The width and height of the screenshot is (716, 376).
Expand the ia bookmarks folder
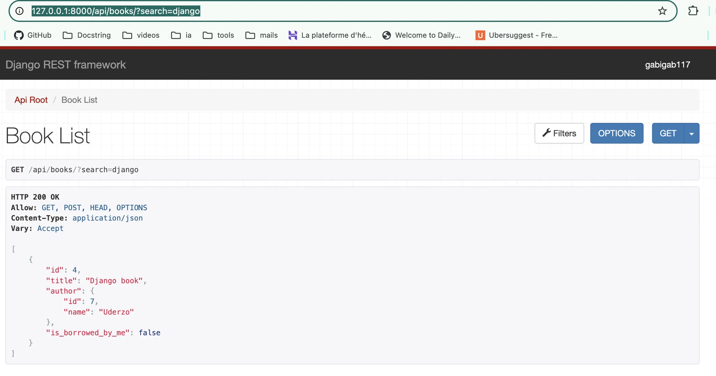click(x=181, y=35)
